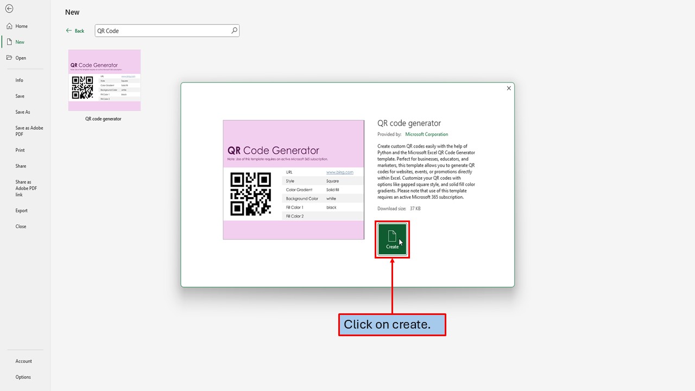The width and height of the screenshot is (695, 391).
Task: Select the Home icon in the sidebar
Action: (17, 26)
